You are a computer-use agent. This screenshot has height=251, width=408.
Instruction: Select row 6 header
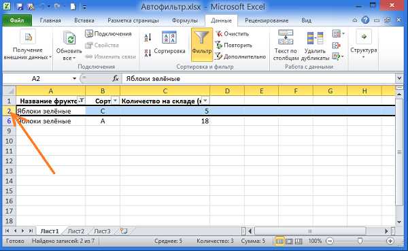pos(9,121)
